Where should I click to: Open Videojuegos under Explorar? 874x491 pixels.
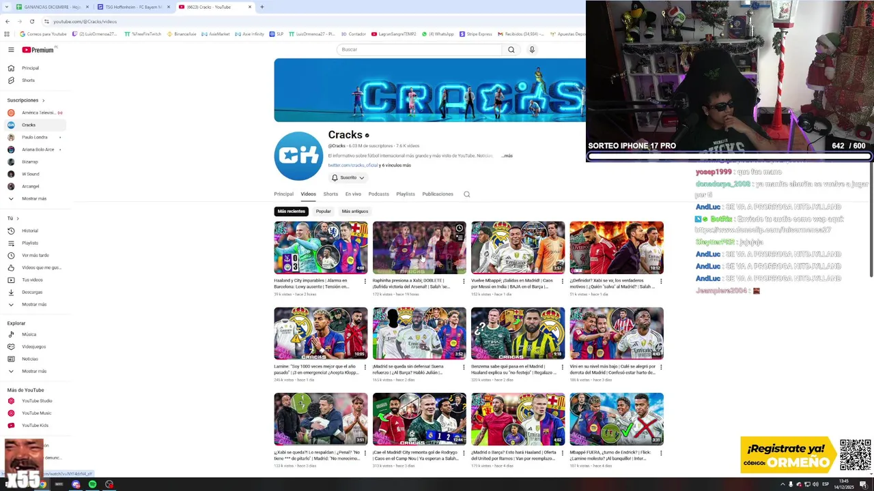[33, 346]
